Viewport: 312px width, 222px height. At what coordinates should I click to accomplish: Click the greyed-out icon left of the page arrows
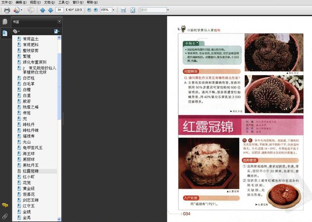click(31, 10)
